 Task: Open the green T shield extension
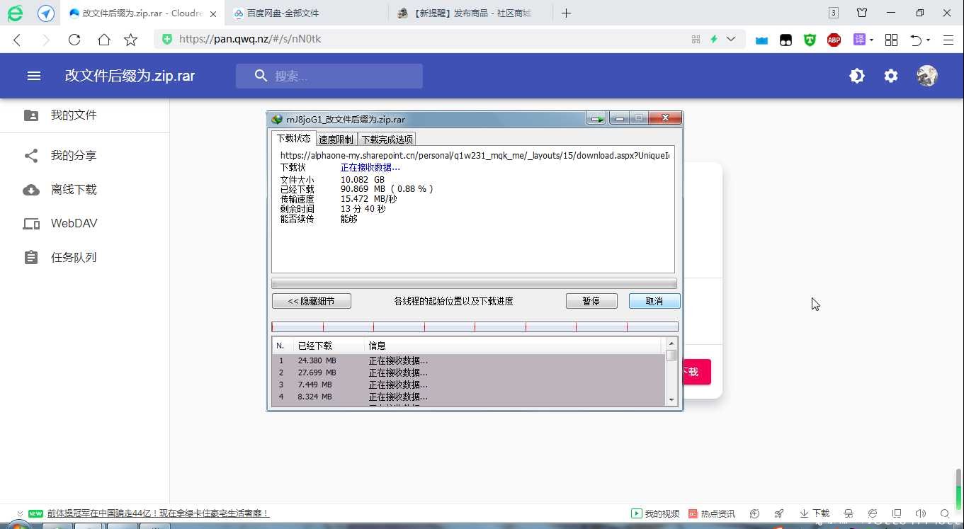(x=810, y=40)
